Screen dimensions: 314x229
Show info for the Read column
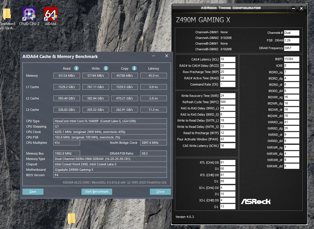coord(76,68)
